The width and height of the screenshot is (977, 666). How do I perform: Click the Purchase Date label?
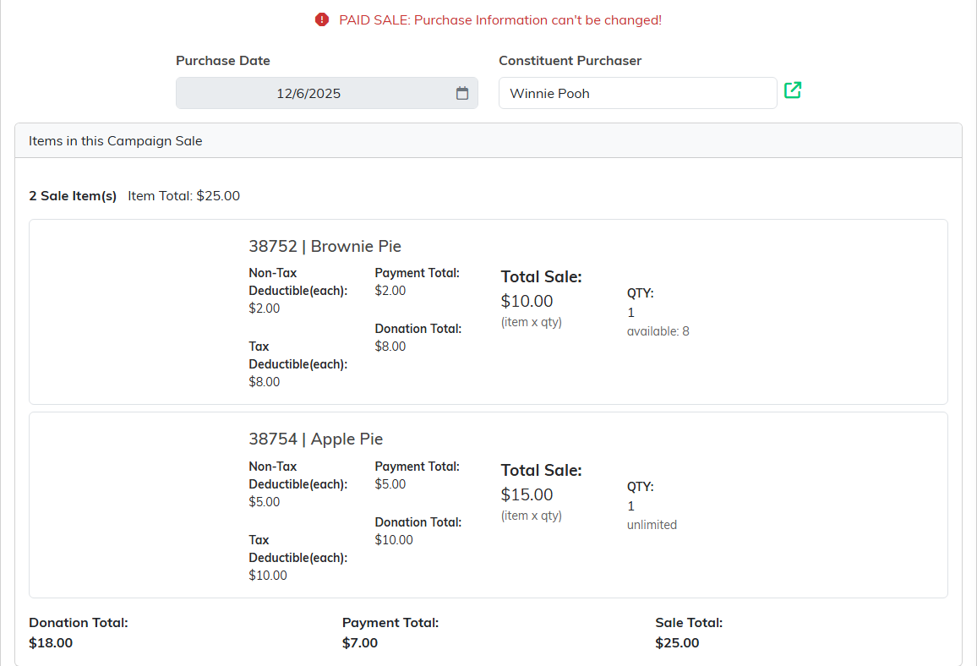(222, 61)
